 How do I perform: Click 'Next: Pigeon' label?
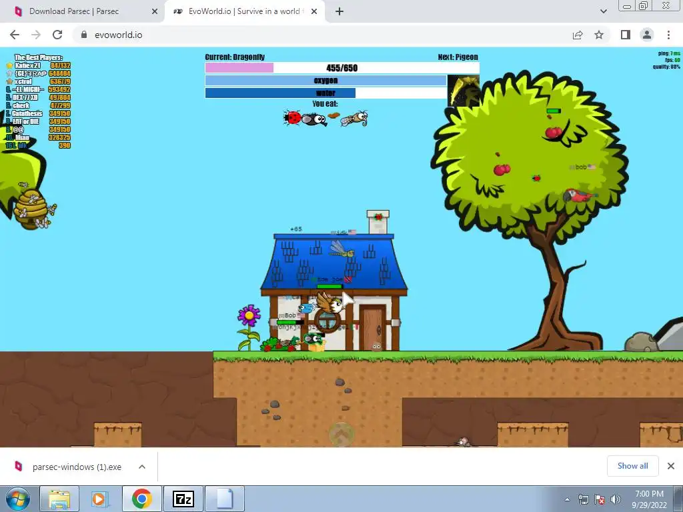458,57
